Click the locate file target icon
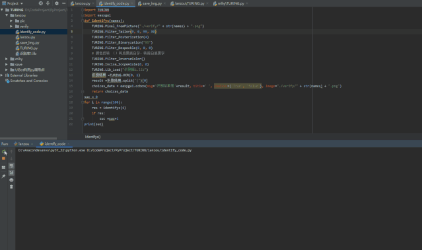This screenshot has height=250, width=422. 40,3
